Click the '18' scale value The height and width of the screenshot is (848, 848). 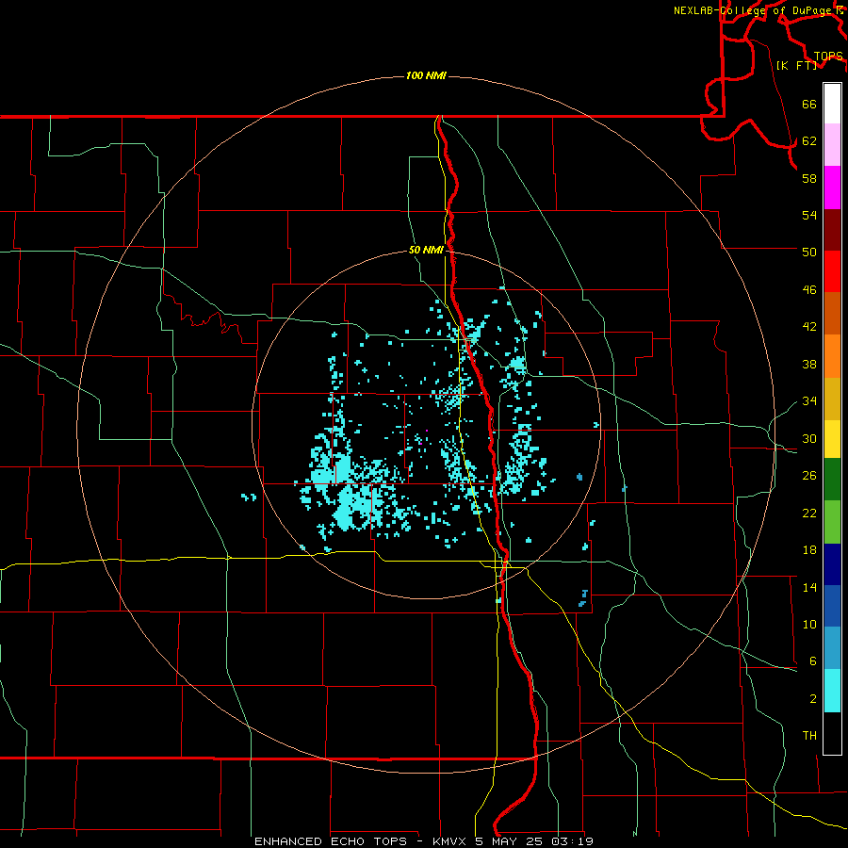(x=809, y=550)
